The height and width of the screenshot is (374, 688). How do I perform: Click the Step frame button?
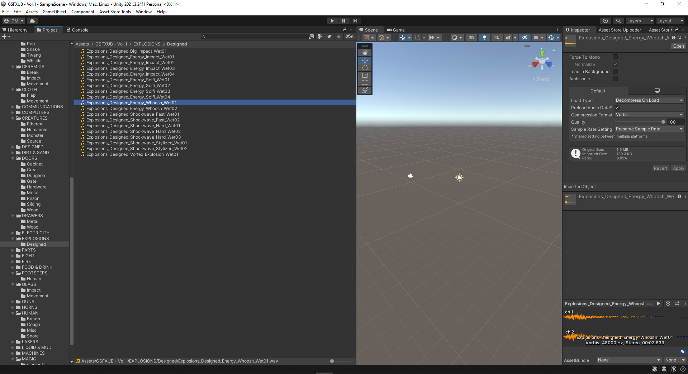355,21
